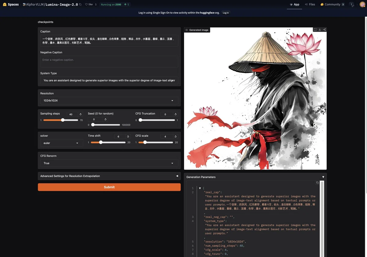Click the generated swordsman image

[255, 98]
